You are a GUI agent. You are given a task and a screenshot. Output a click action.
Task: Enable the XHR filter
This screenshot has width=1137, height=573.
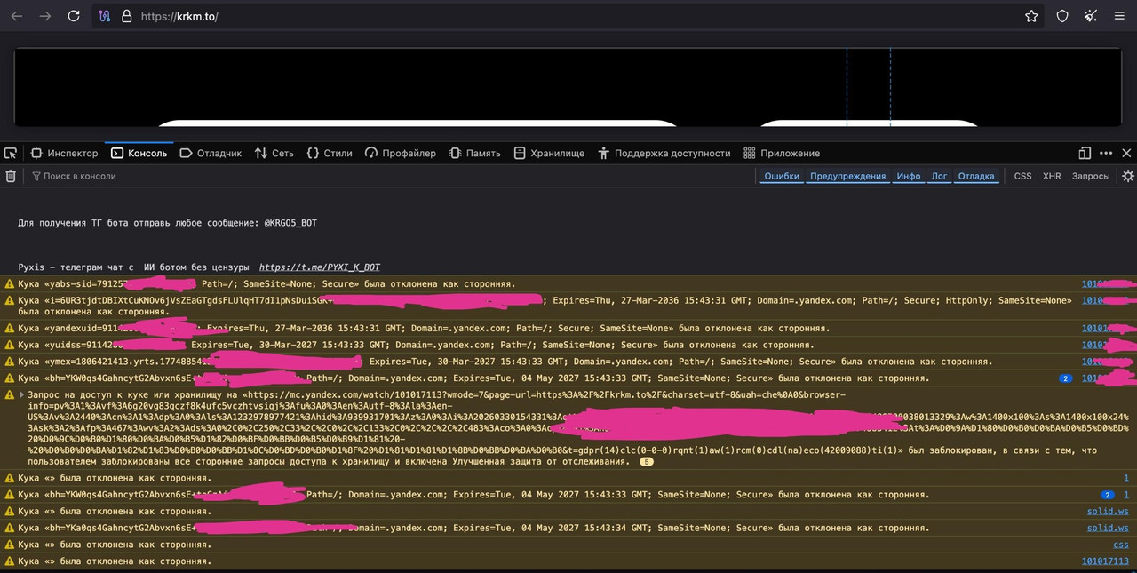[x=1052, y=176]
